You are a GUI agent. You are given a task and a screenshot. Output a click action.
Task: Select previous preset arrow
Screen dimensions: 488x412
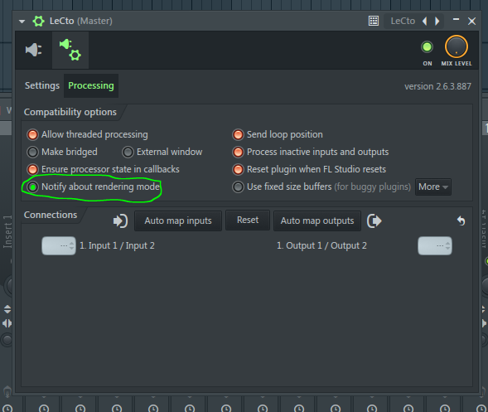click(424, 21)
